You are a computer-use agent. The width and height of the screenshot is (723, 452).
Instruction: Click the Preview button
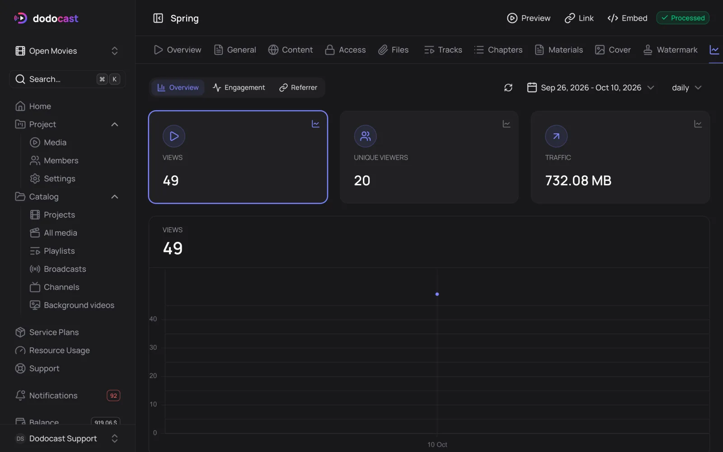pyautogui.click(x=529, y=18)
